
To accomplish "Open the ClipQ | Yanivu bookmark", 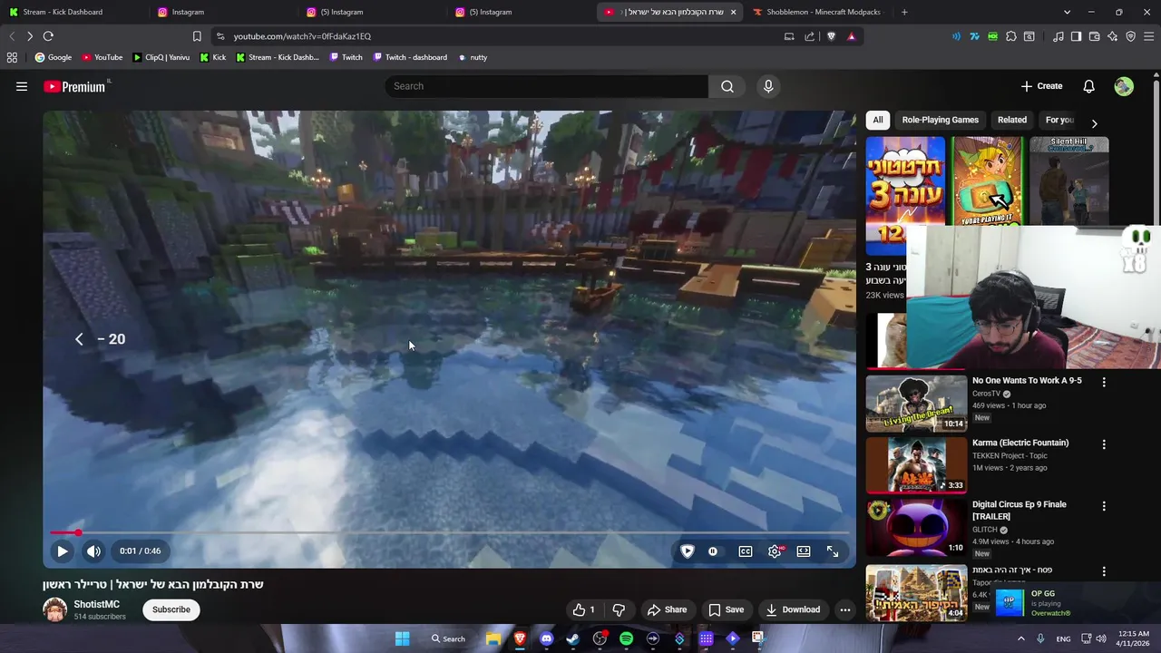I will pos(161,57).
